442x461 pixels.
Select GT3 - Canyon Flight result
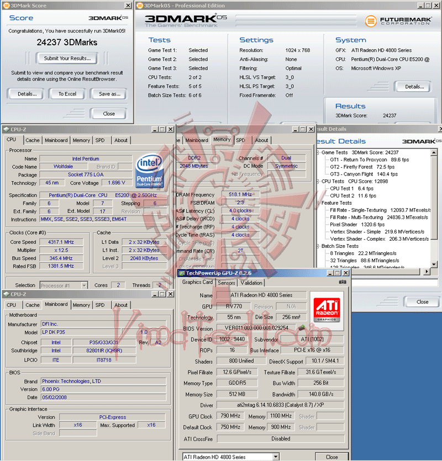click(x=364, y=174)
